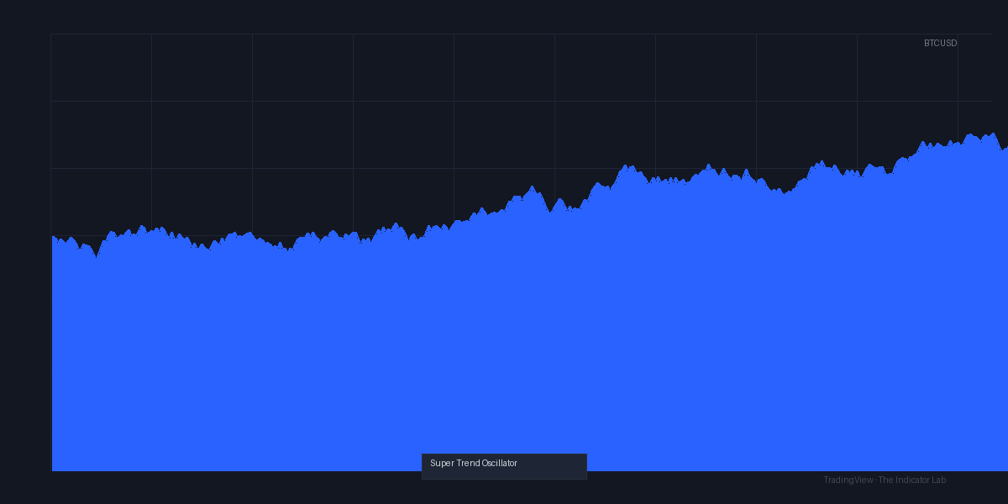Click the BTCUSD symbol label
This screenshot has width=1008, height=504.
pyautogui.click(x=940, y=43)
